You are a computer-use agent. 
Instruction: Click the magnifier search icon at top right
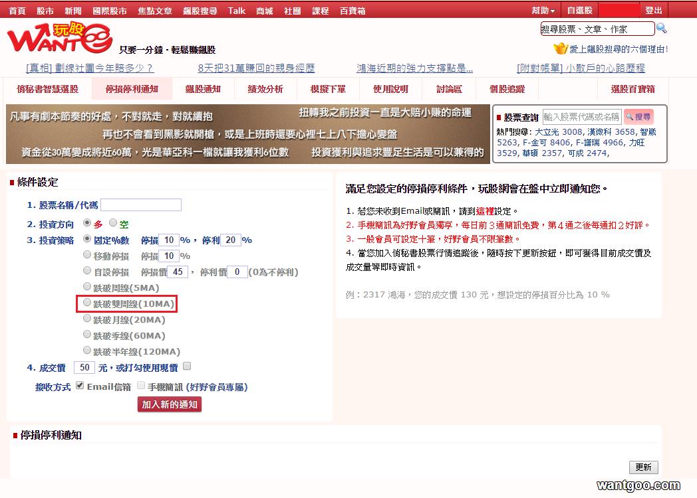pyautogui.click(x=662, y=29)
